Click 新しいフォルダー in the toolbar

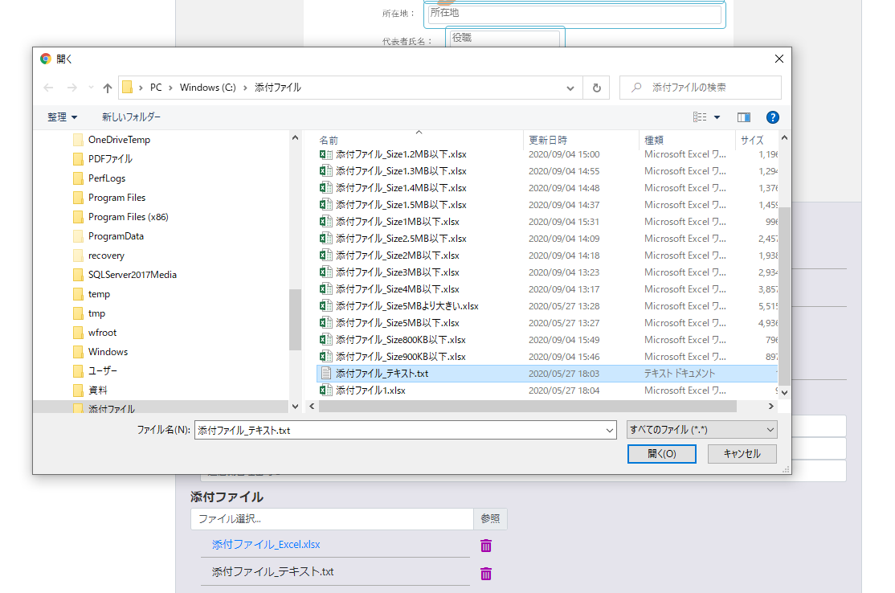pyautogui.click(x=131, y=117)
